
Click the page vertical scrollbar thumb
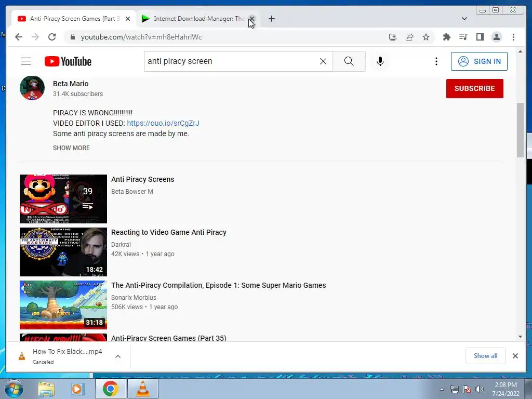521,130
